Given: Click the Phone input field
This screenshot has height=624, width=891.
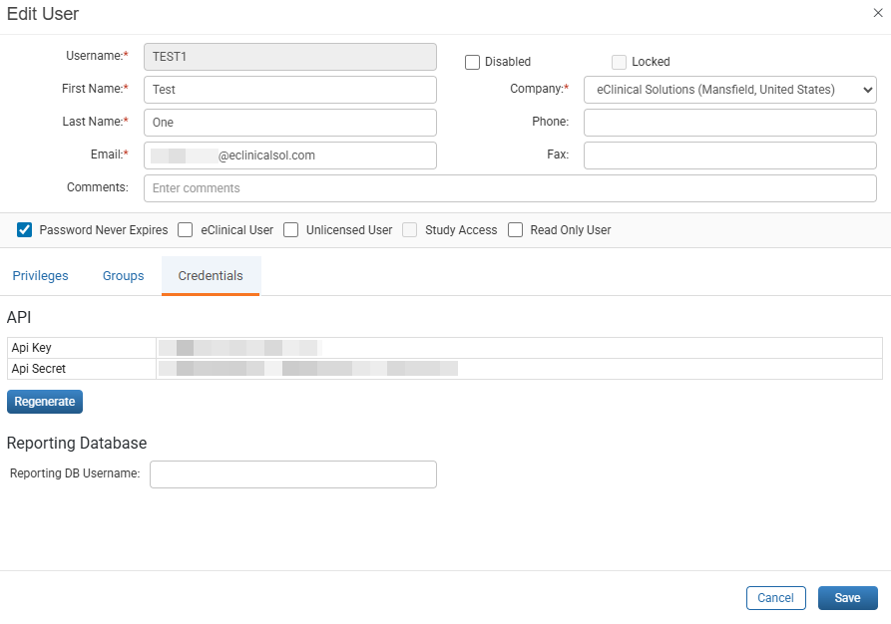Looking at the screenshot, I should (x=730, y=123).
